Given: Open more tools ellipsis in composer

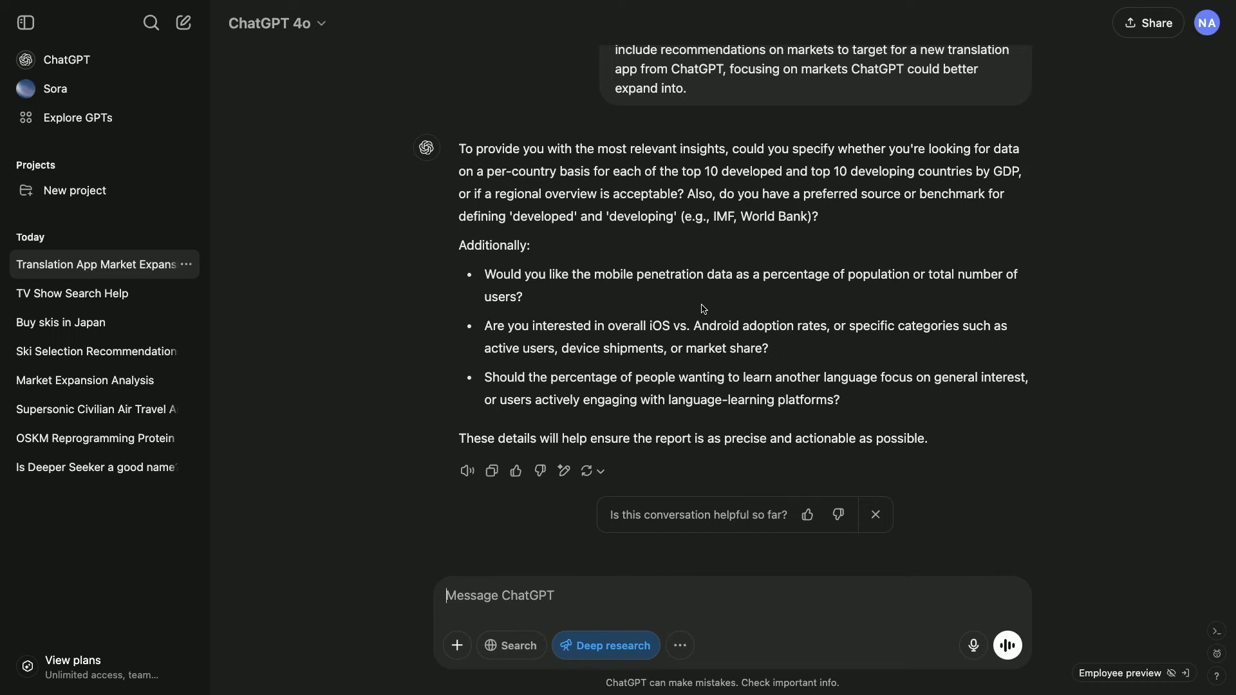Looking at the screenshot, I should (680, 645).
